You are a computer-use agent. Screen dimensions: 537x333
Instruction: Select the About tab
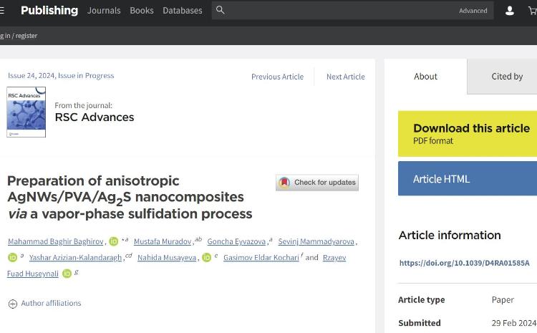pyautogui.click(x=425, y=77)
